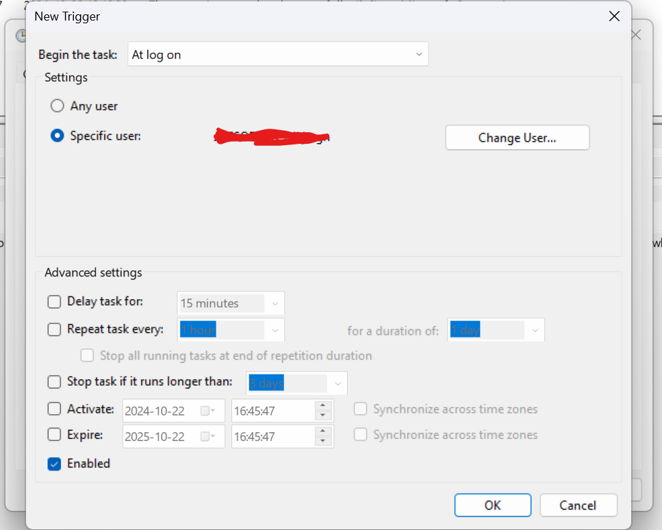Enable the Delay task for checkbox
Image resolution: width=662 pixels, height=530 pixels.
(x=54, y=302)
